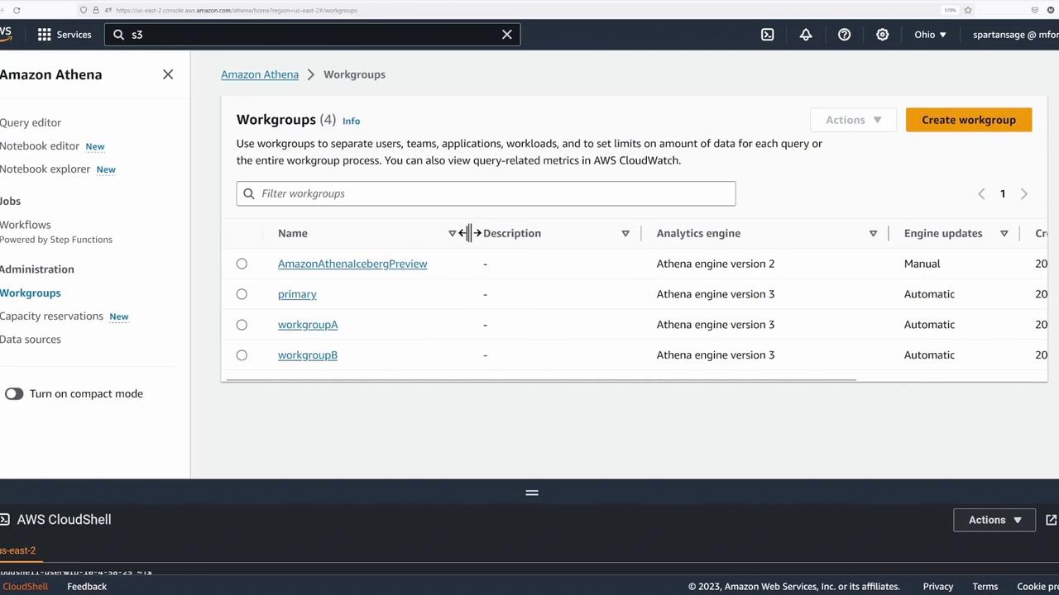1059x595 pixels.
Task: Click the shield icon in the address bar
Action: [x=83, y=10]
